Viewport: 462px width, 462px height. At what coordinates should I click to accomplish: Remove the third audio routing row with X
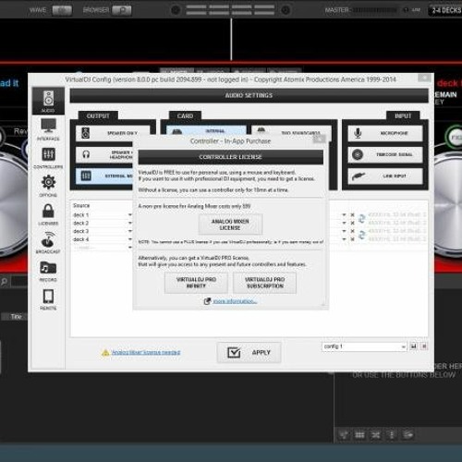point(352,231)
